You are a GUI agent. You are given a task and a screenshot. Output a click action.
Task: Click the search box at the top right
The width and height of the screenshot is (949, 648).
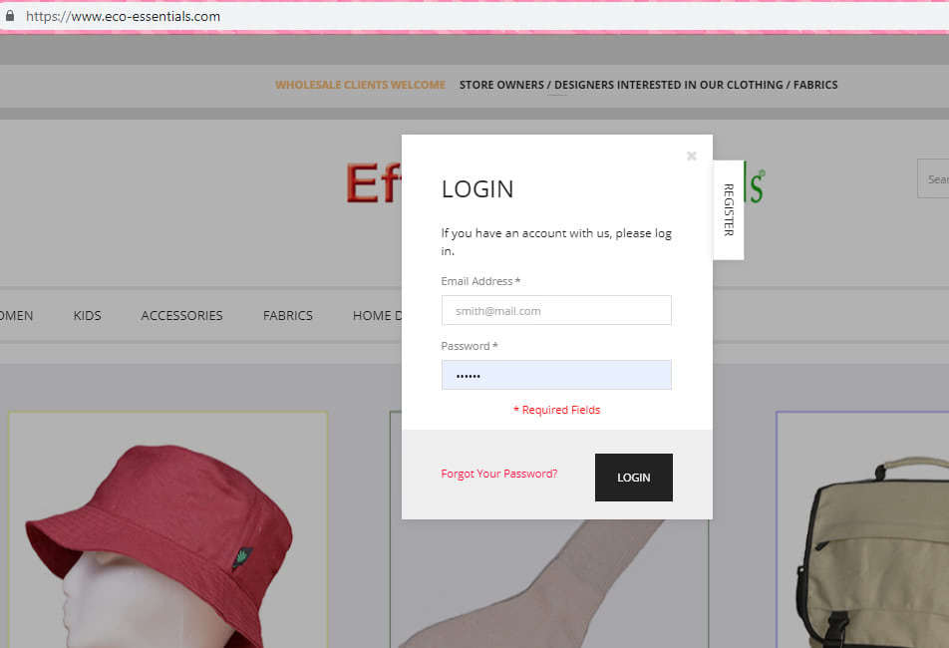click(x=934, y=179)
